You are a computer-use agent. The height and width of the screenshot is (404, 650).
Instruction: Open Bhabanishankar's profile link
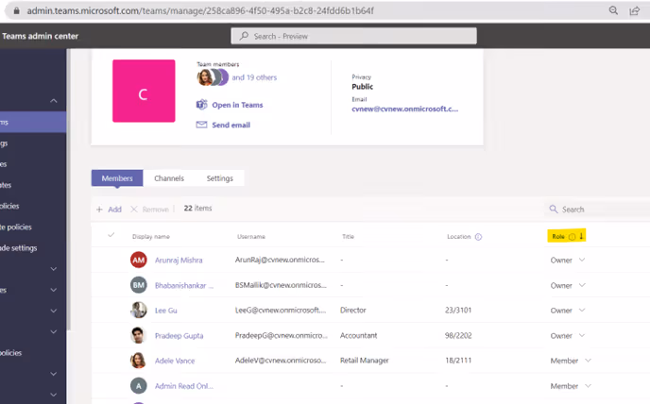[x=184, y=285]
